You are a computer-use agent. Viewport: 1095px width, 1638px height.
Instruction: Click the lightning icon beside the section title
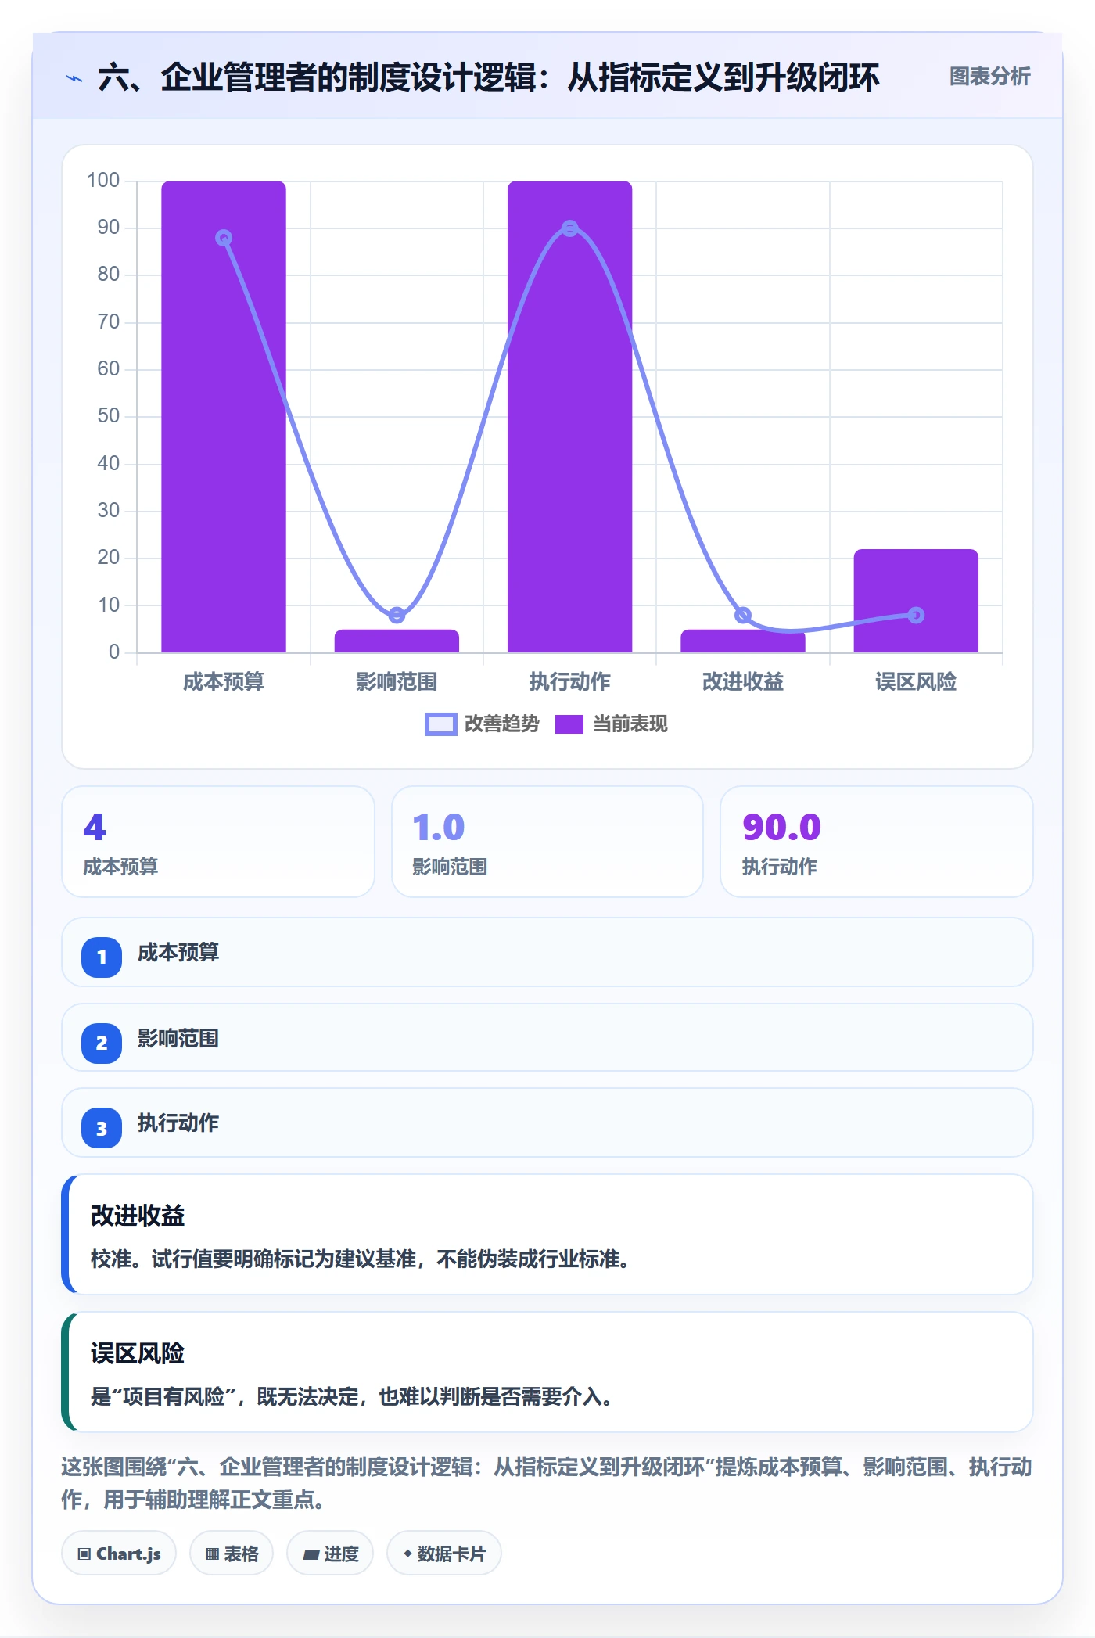pyautogui.click(x=74, y=78)
